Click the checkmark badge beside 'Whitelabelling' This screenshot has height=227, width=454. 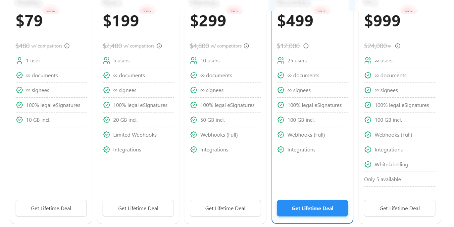tap(368, 164)
